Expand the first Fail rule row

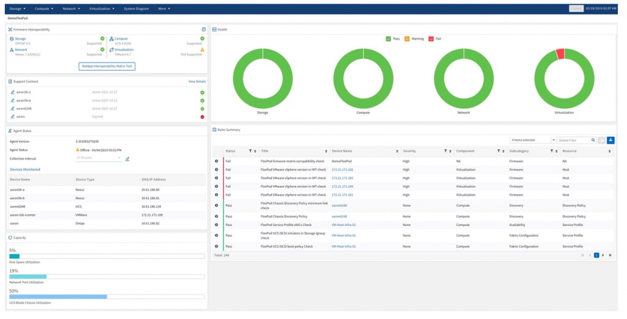coord(217,161)
